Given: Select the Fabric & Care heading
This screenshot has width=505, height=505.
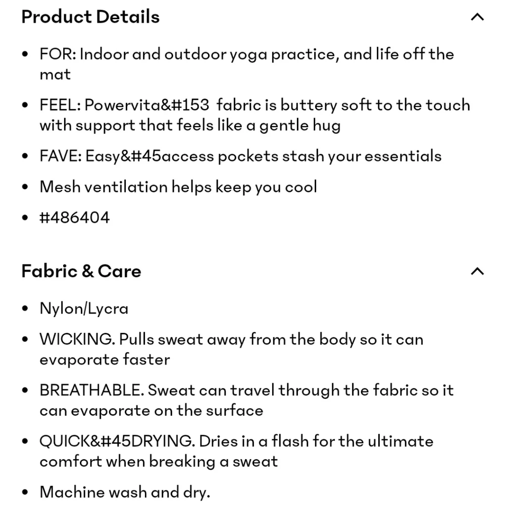Looking at the screenshot, I should pyautogui.click(x=81, y=271).
